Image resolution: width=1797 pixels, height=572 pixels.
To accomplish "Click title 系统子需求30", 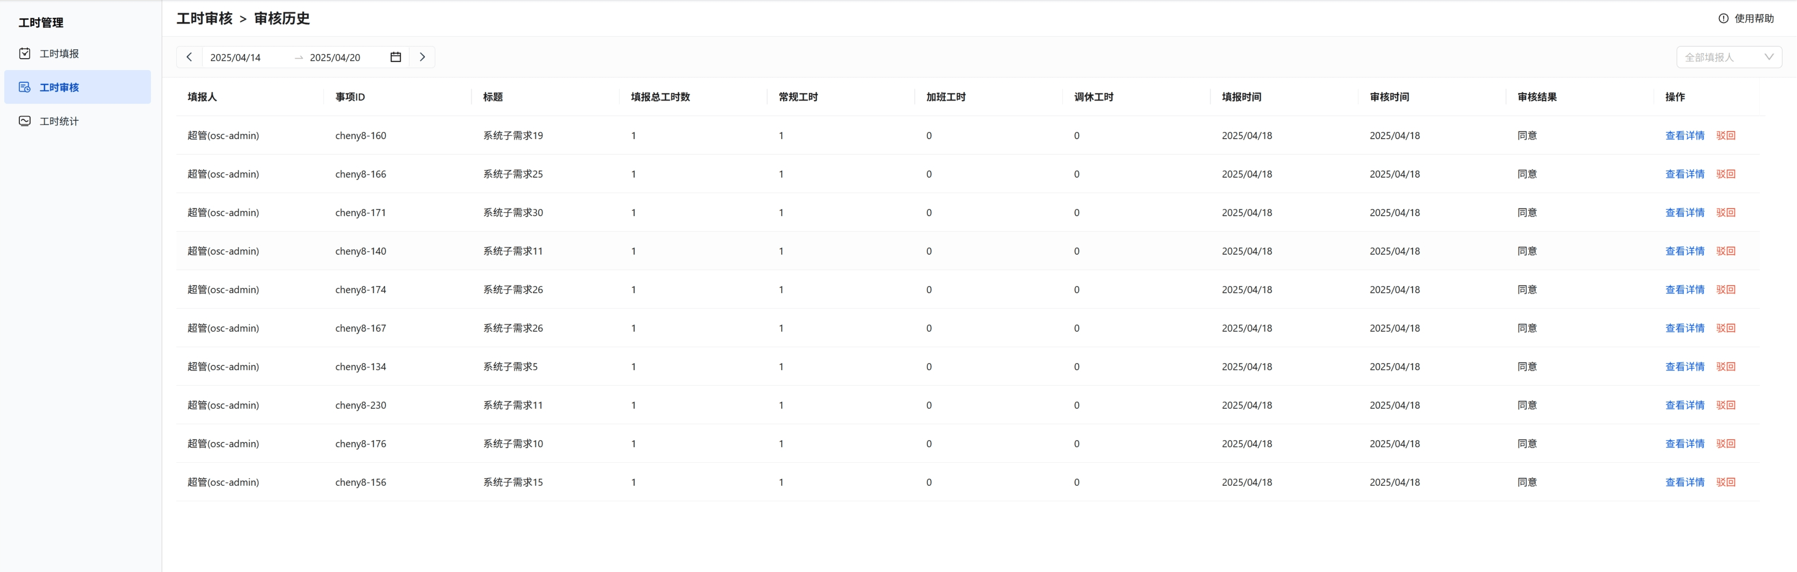I will (513, 213).
